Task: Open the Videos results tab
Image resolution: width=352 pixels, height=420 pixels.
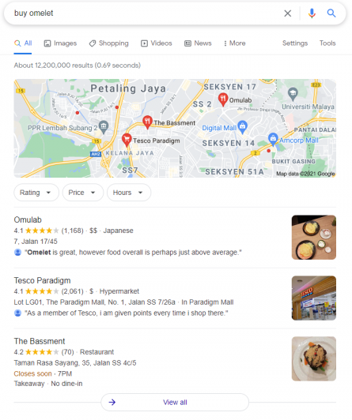Action: point(157,43)
